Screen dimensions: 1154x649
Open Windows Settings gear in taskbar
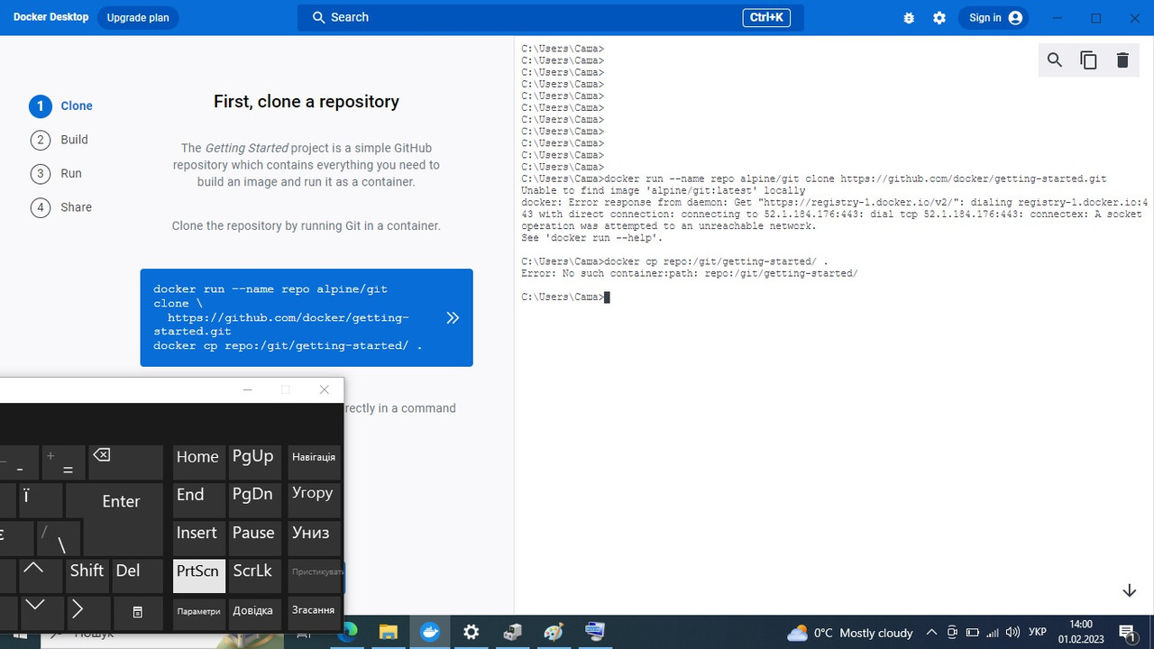[472, 632]
